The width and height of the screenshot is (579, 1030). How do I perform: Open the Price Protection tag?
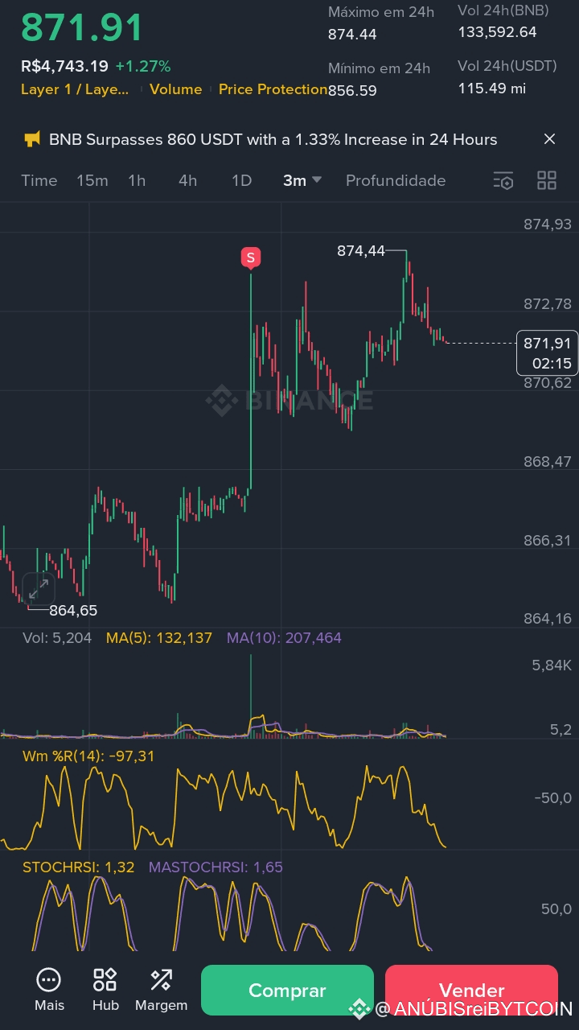pyautogui.click(x=273, y=89)
